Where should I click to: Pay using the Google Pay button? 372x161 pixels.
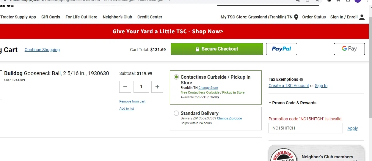point(349,49)
